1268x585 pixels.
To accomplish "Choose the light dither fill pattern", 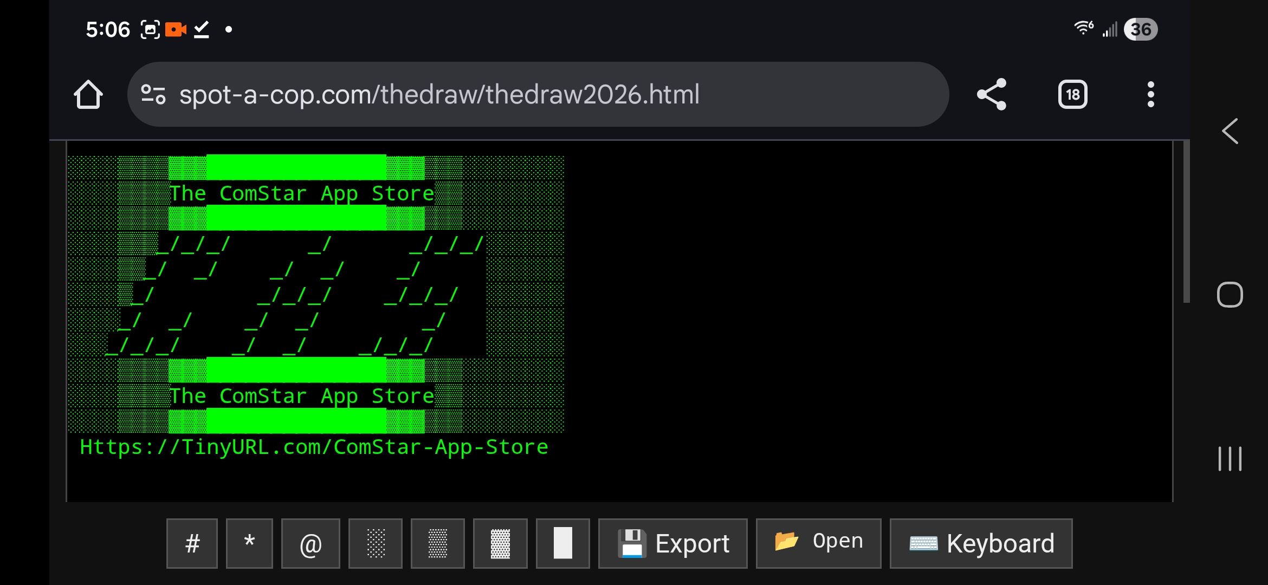I will pos(375,543).
